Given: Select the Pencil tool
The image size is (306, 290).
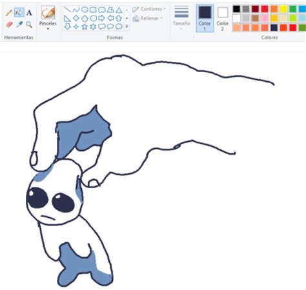Looking at the screenshot, I should 8,13.
